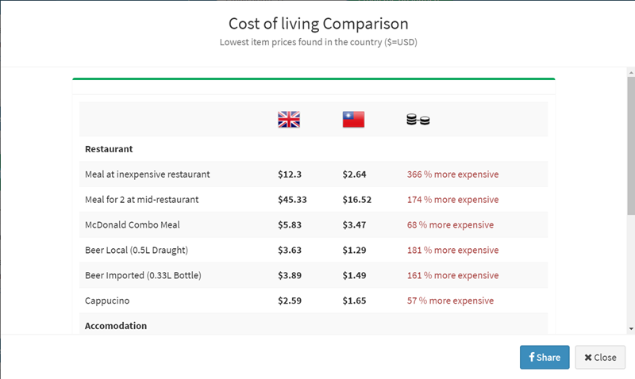
Task: Click the Taiwan flag icon
Action: pyautogui.click(x=353, y=120)
